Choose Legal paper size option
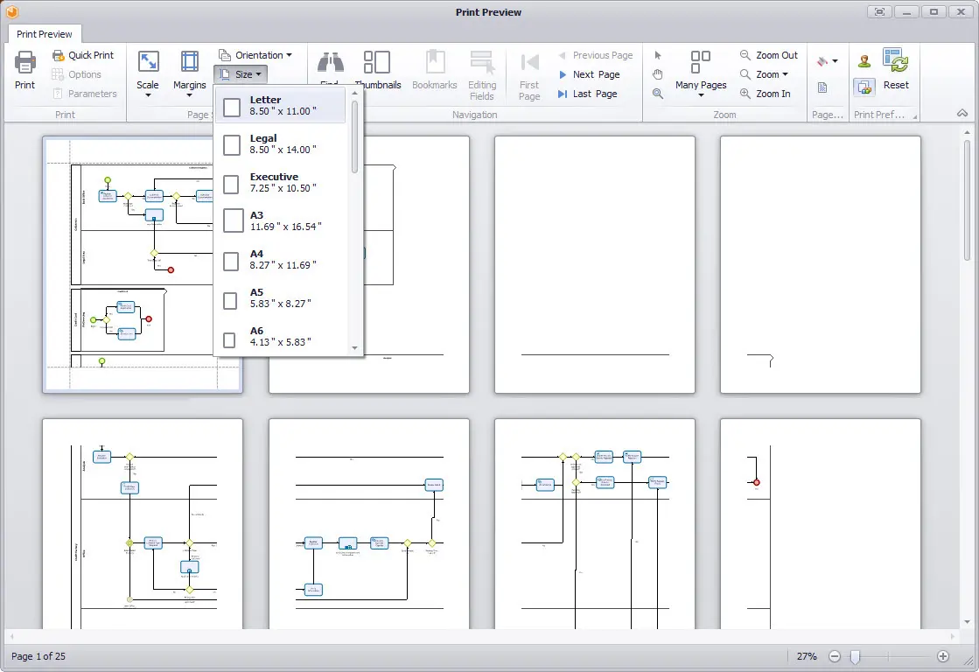Screen dimensions: 979x672 click(280, 143)
